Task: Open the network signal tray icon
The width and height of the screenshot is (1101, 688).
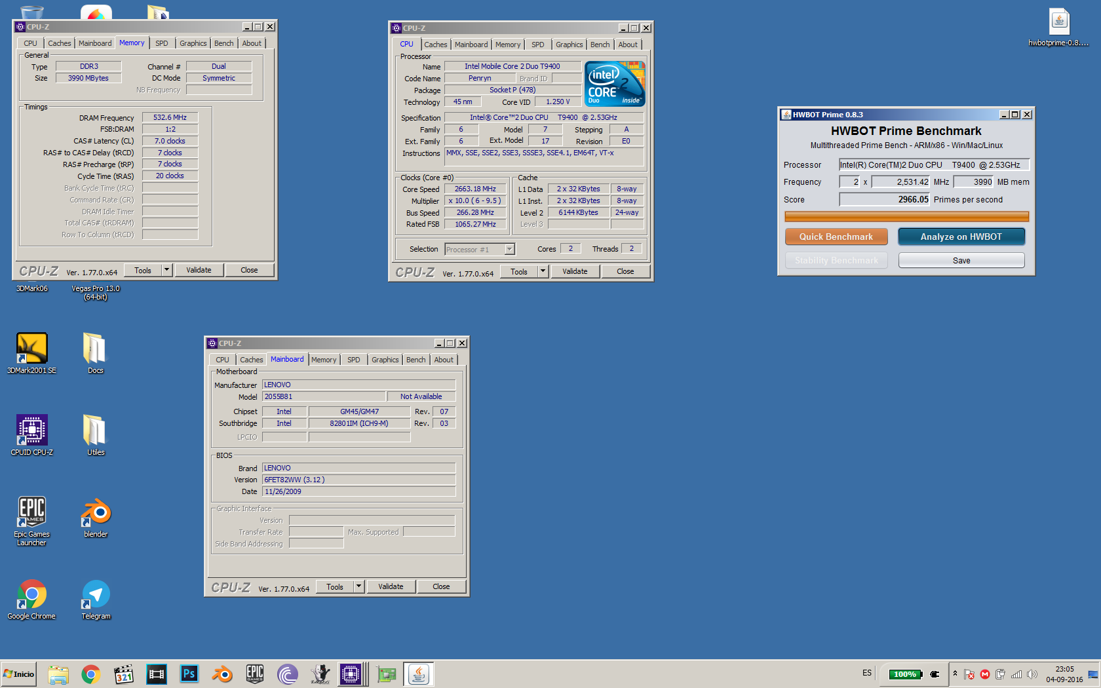Action: point(1016,674)
